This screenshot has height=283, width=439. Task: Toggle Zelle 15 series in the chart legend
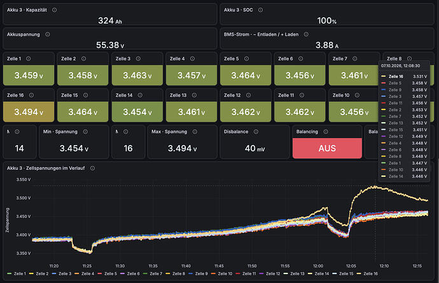tap(346, 273)
